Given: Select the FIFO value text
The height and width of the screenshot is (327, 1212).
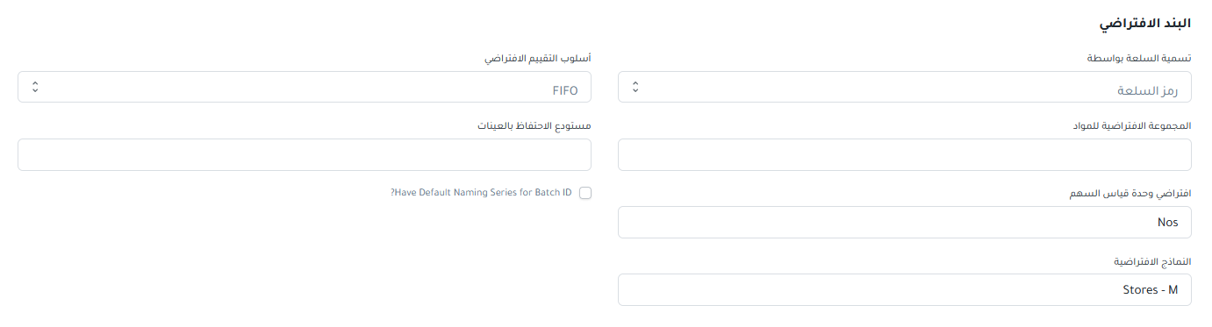Looking at the screenshot, I should click(x=564, y=90).
